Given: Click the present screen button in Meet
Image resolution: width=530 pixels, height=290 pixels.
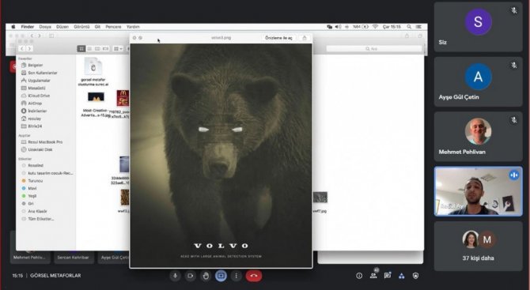Looking at the screenshot, I should [x=221, y=276].
